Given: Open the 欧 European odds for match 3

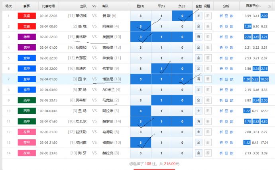Looking at the screenshot, I should [x=232, y=37].
